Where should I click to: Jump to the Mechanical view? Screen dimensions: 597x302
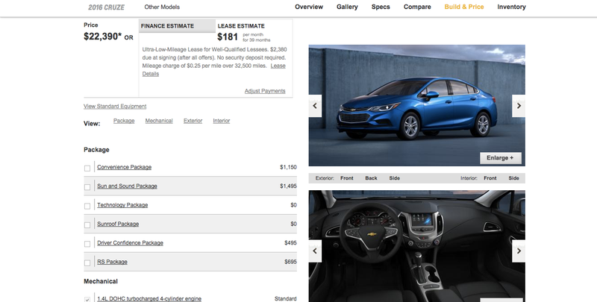tap(159, 121)
